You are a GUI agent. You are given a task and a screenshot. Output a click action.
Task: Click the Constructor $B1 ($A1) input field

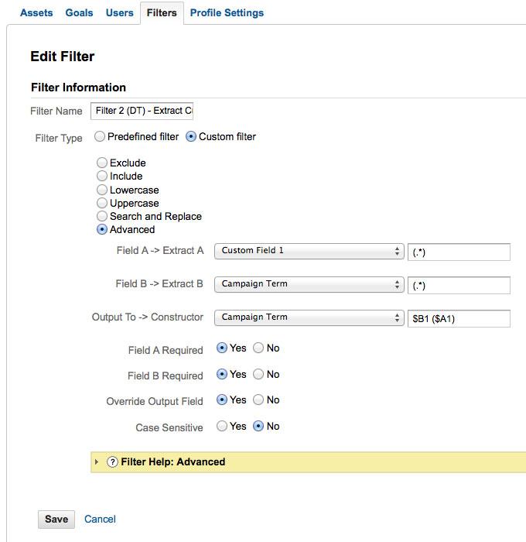tap(458, 318)
